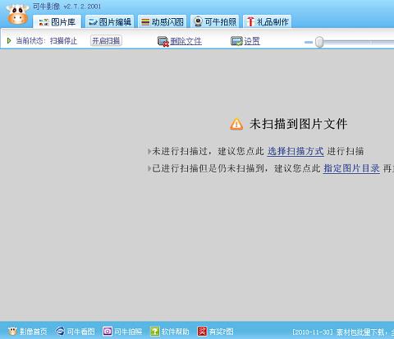Click the 有奖P图 prize icon
This screenshot has height=339, width=394.
(202, 332)
